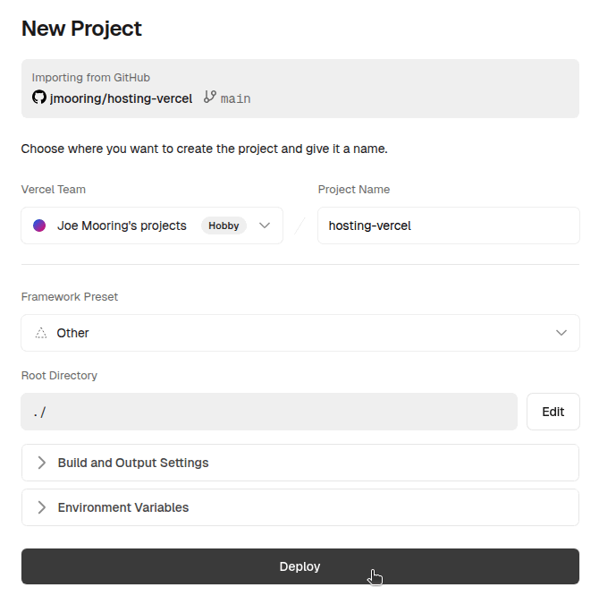Image resolution: width=599 pixels, height=604 pixels.
Task: Click the Other framework preset text
Action: 73,333
